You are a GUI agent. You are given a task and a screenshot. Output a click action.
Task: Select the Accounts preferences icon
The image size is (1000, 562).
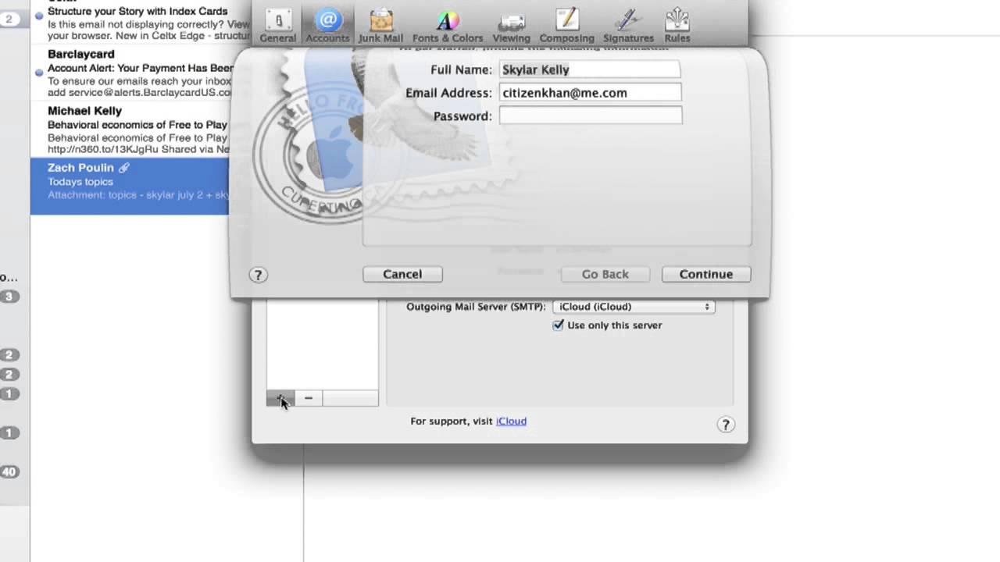pyautogui.click(x=327, y=24)
